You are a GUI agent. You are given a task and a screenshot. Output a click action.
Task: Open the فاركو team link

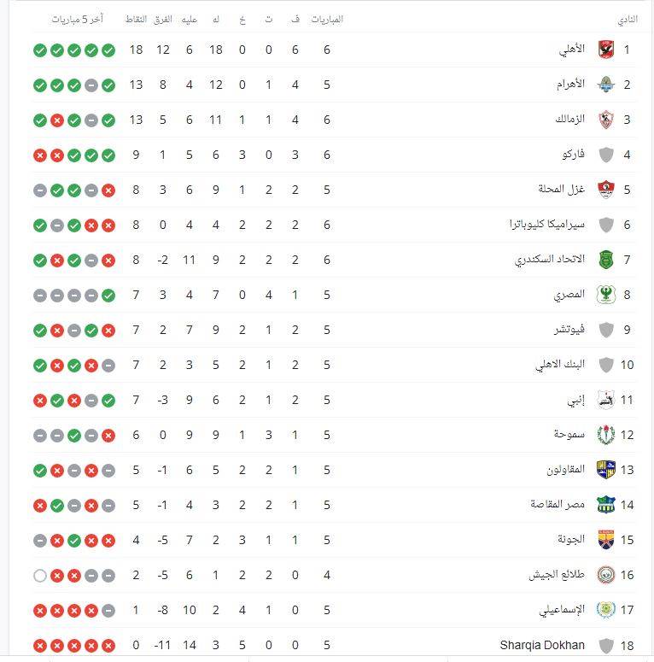[573, 155]
